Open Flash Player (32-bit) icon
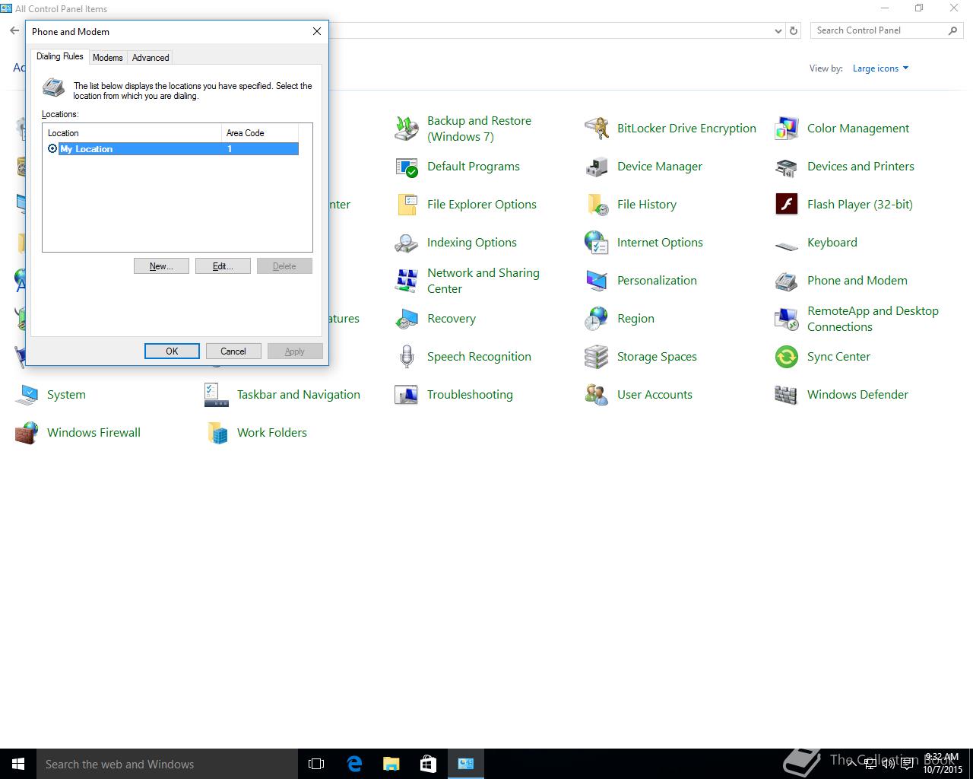The image size is (973, 779). point(787,205)
